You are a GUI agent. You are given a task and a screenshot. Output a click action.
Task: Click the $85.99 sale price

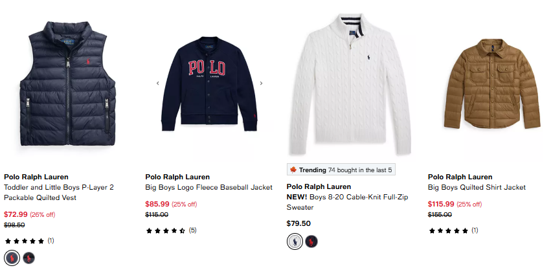tap(157, 204)
